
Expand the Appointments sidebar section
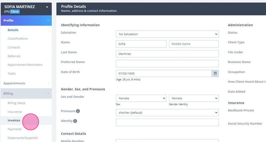tap(26, 83)
